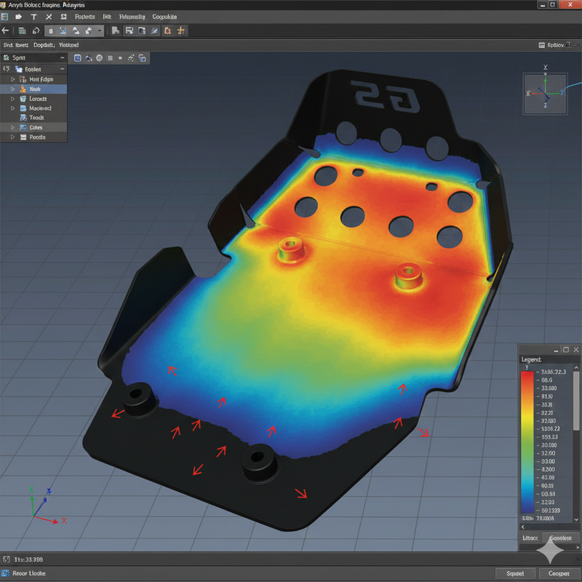Expand the first child node in the tree panel
The height and width of the screenshot is (582, 582).
point(12,79)
